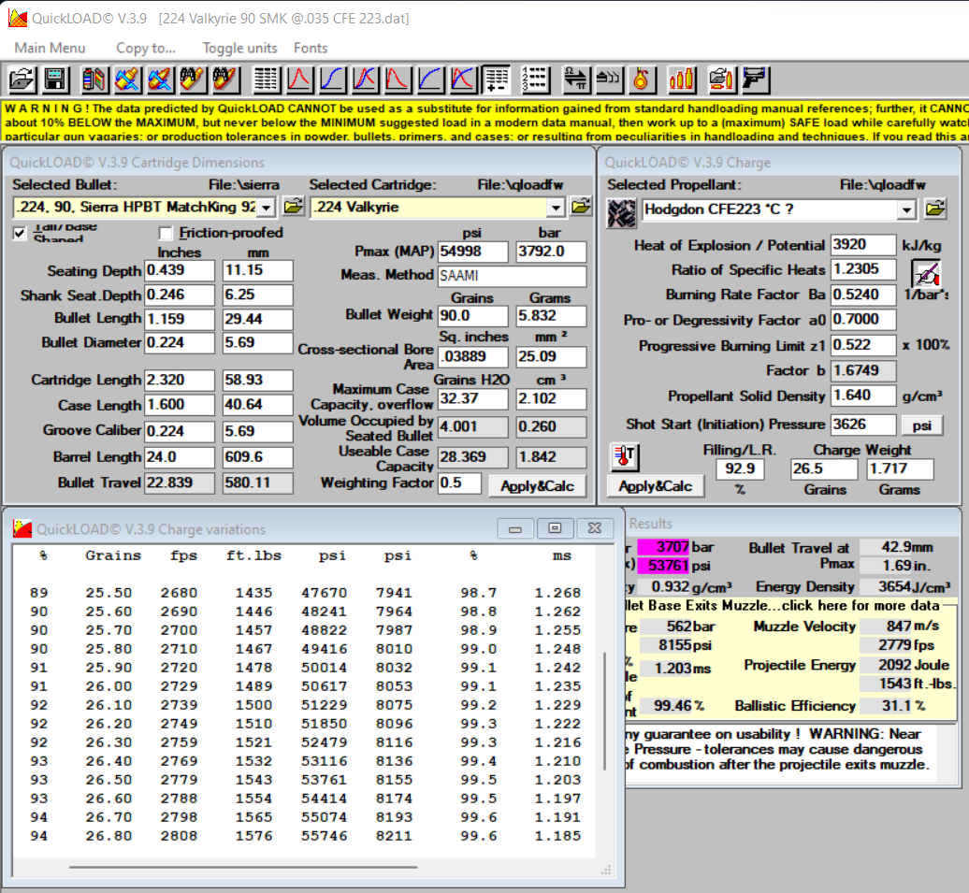Open cartridge file folder icon beside .224 Valkyrie
The image size is (969, 893).
pos(581,207)
